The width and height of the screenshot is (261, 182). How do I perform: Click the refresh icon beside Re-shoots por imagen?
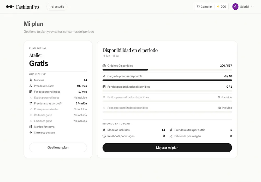pos(104,136)
